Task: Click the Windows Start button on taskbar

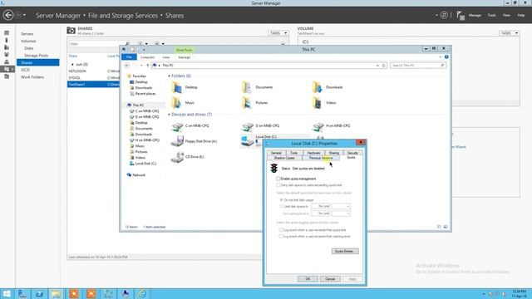Action: pyautogui.click(x=7, y=293)
